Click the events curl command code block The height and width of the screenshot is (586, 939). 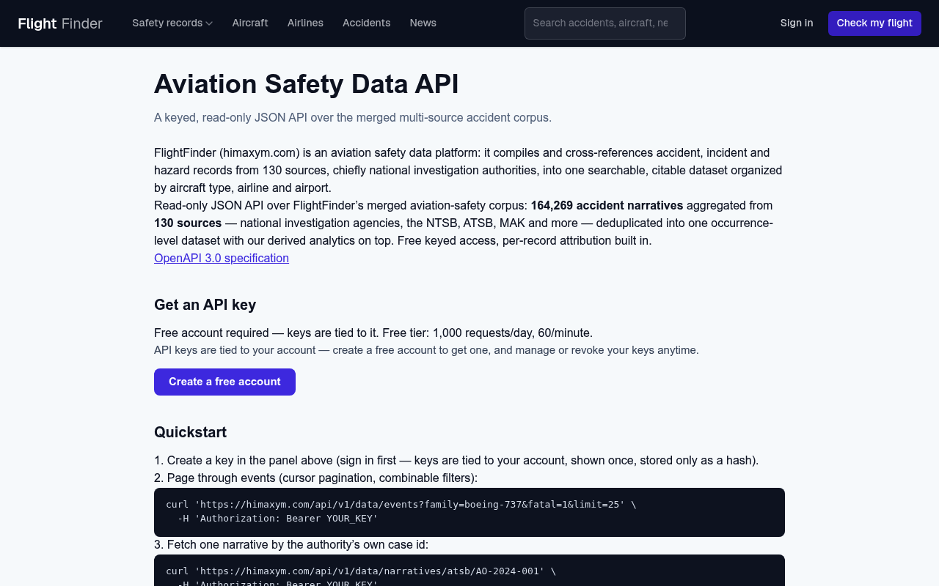pos(469,512)
